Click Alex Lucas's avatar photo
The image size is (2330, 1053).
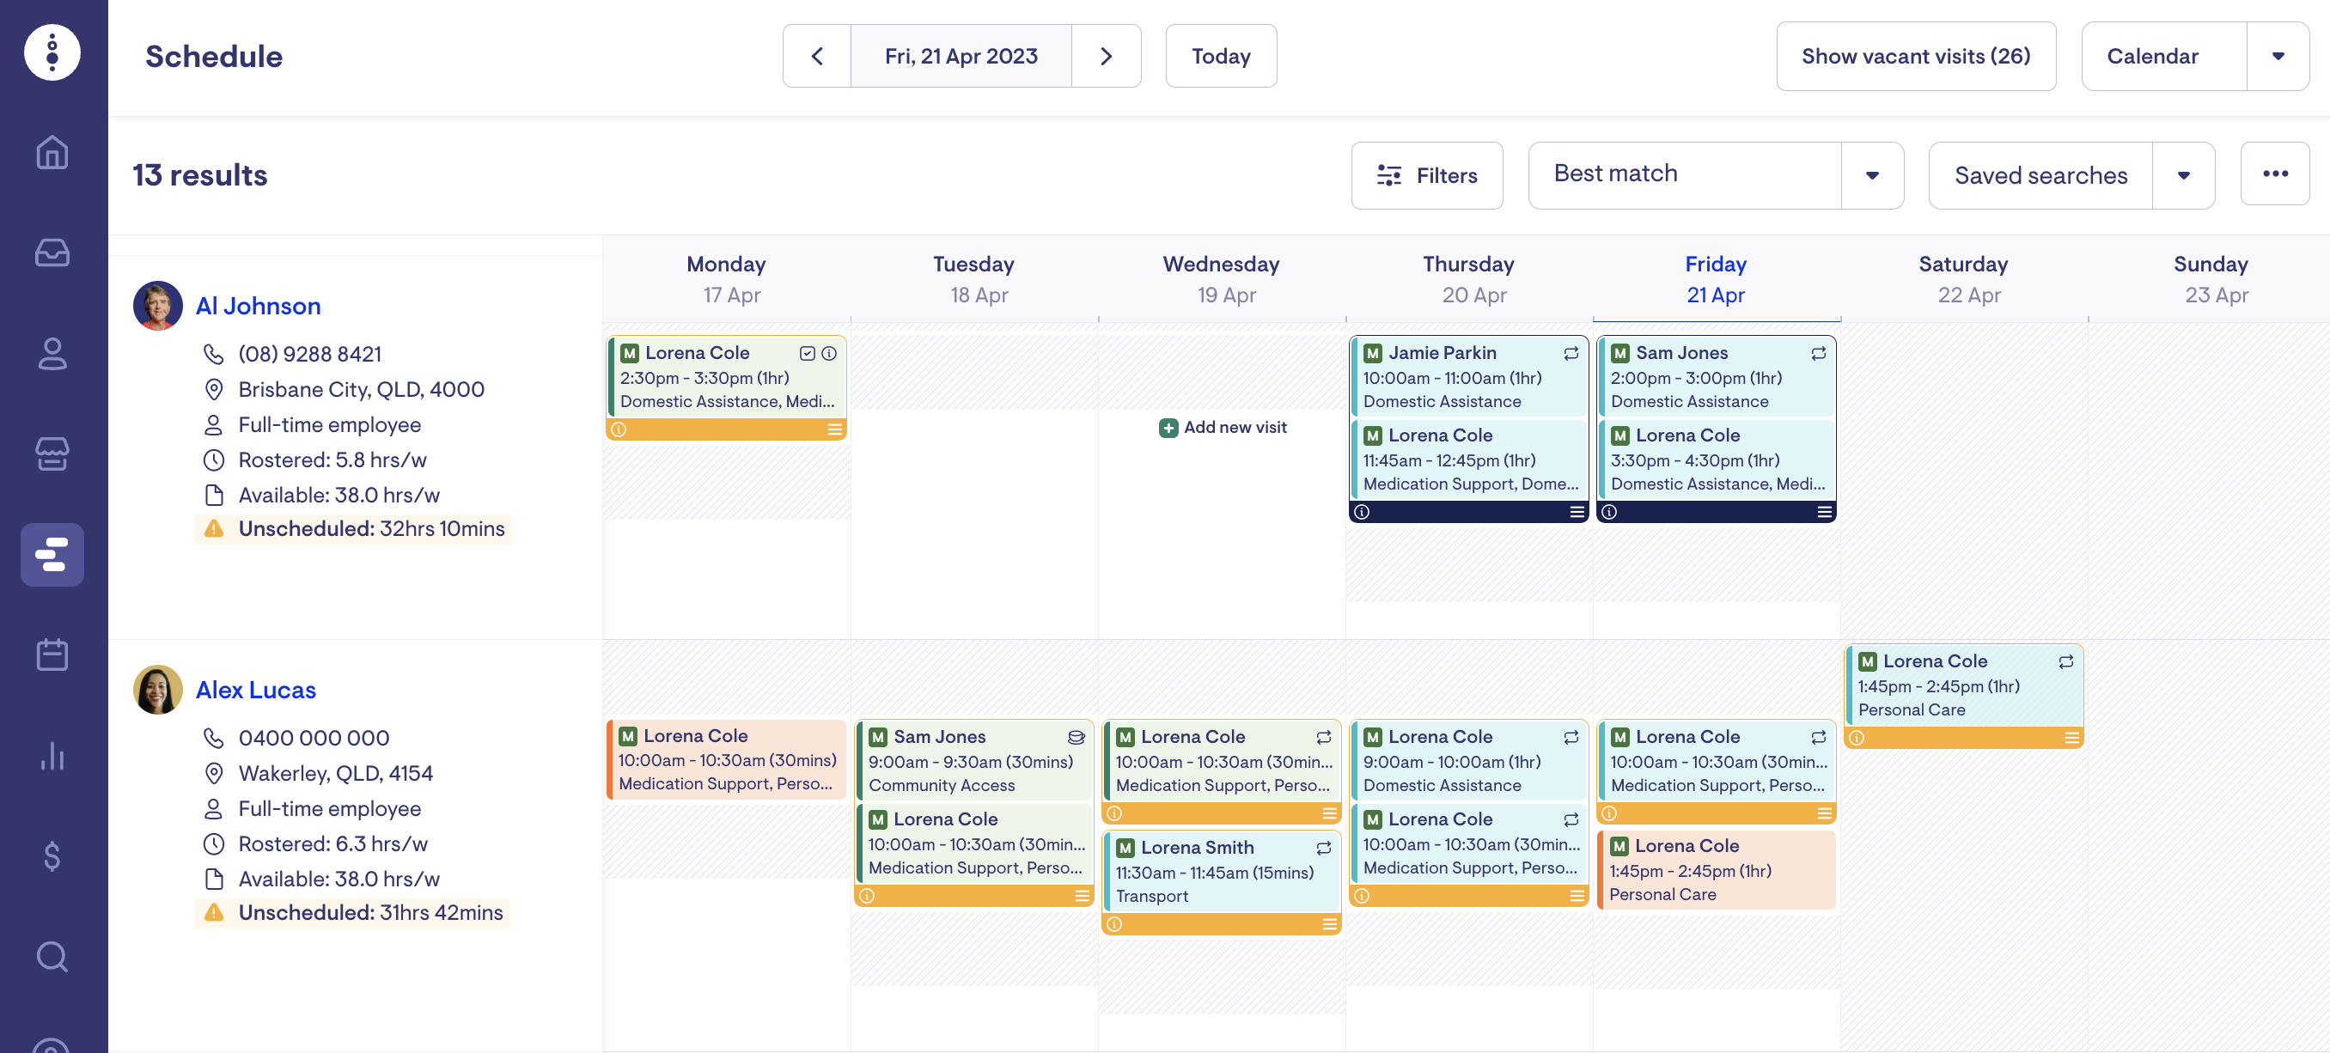click(x=157, y=690)
